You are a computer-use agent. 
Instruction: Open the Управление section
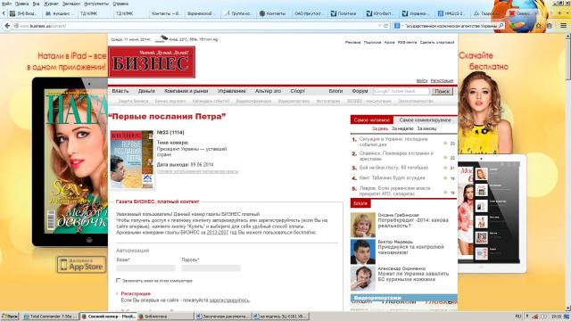click(232, 91)
